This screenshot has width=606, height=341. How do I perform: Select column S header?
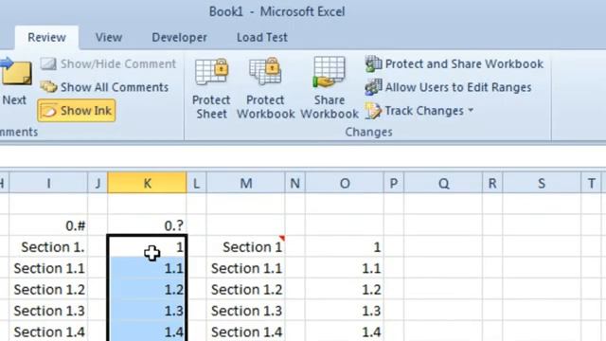(542, 183)
